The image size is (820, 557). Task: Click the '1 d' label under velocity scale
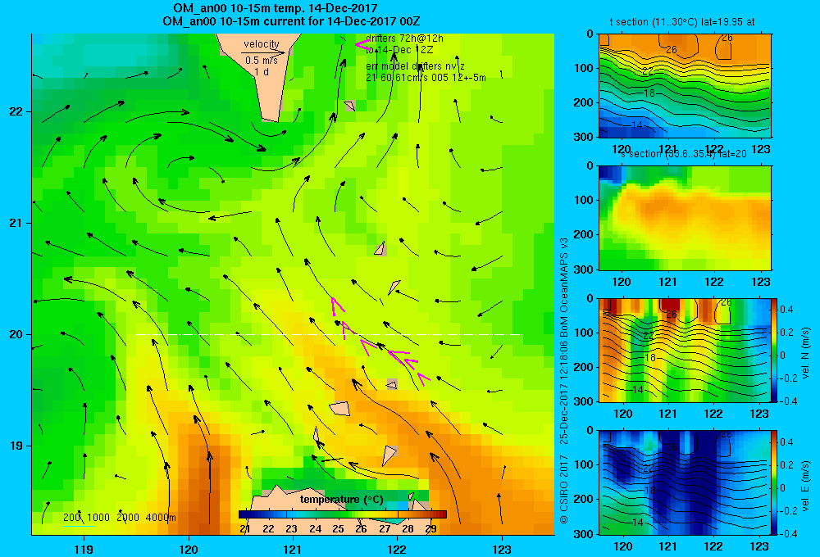point(262,71)
